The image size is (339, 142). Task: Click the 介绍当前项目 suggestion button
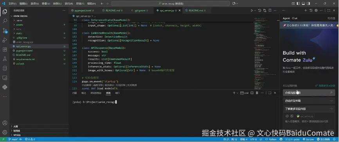[x=309, y=93]
